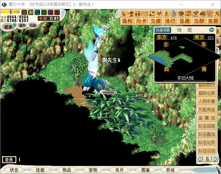Click the 依旧大陆 map name label
The image size is (221, 174).
[x=185, y=78]
